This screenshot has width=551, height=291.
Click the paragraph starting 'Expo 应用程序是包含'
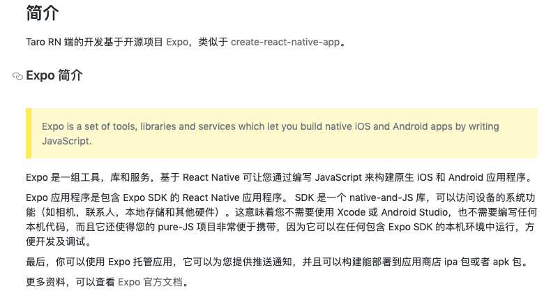coord(281,219)
